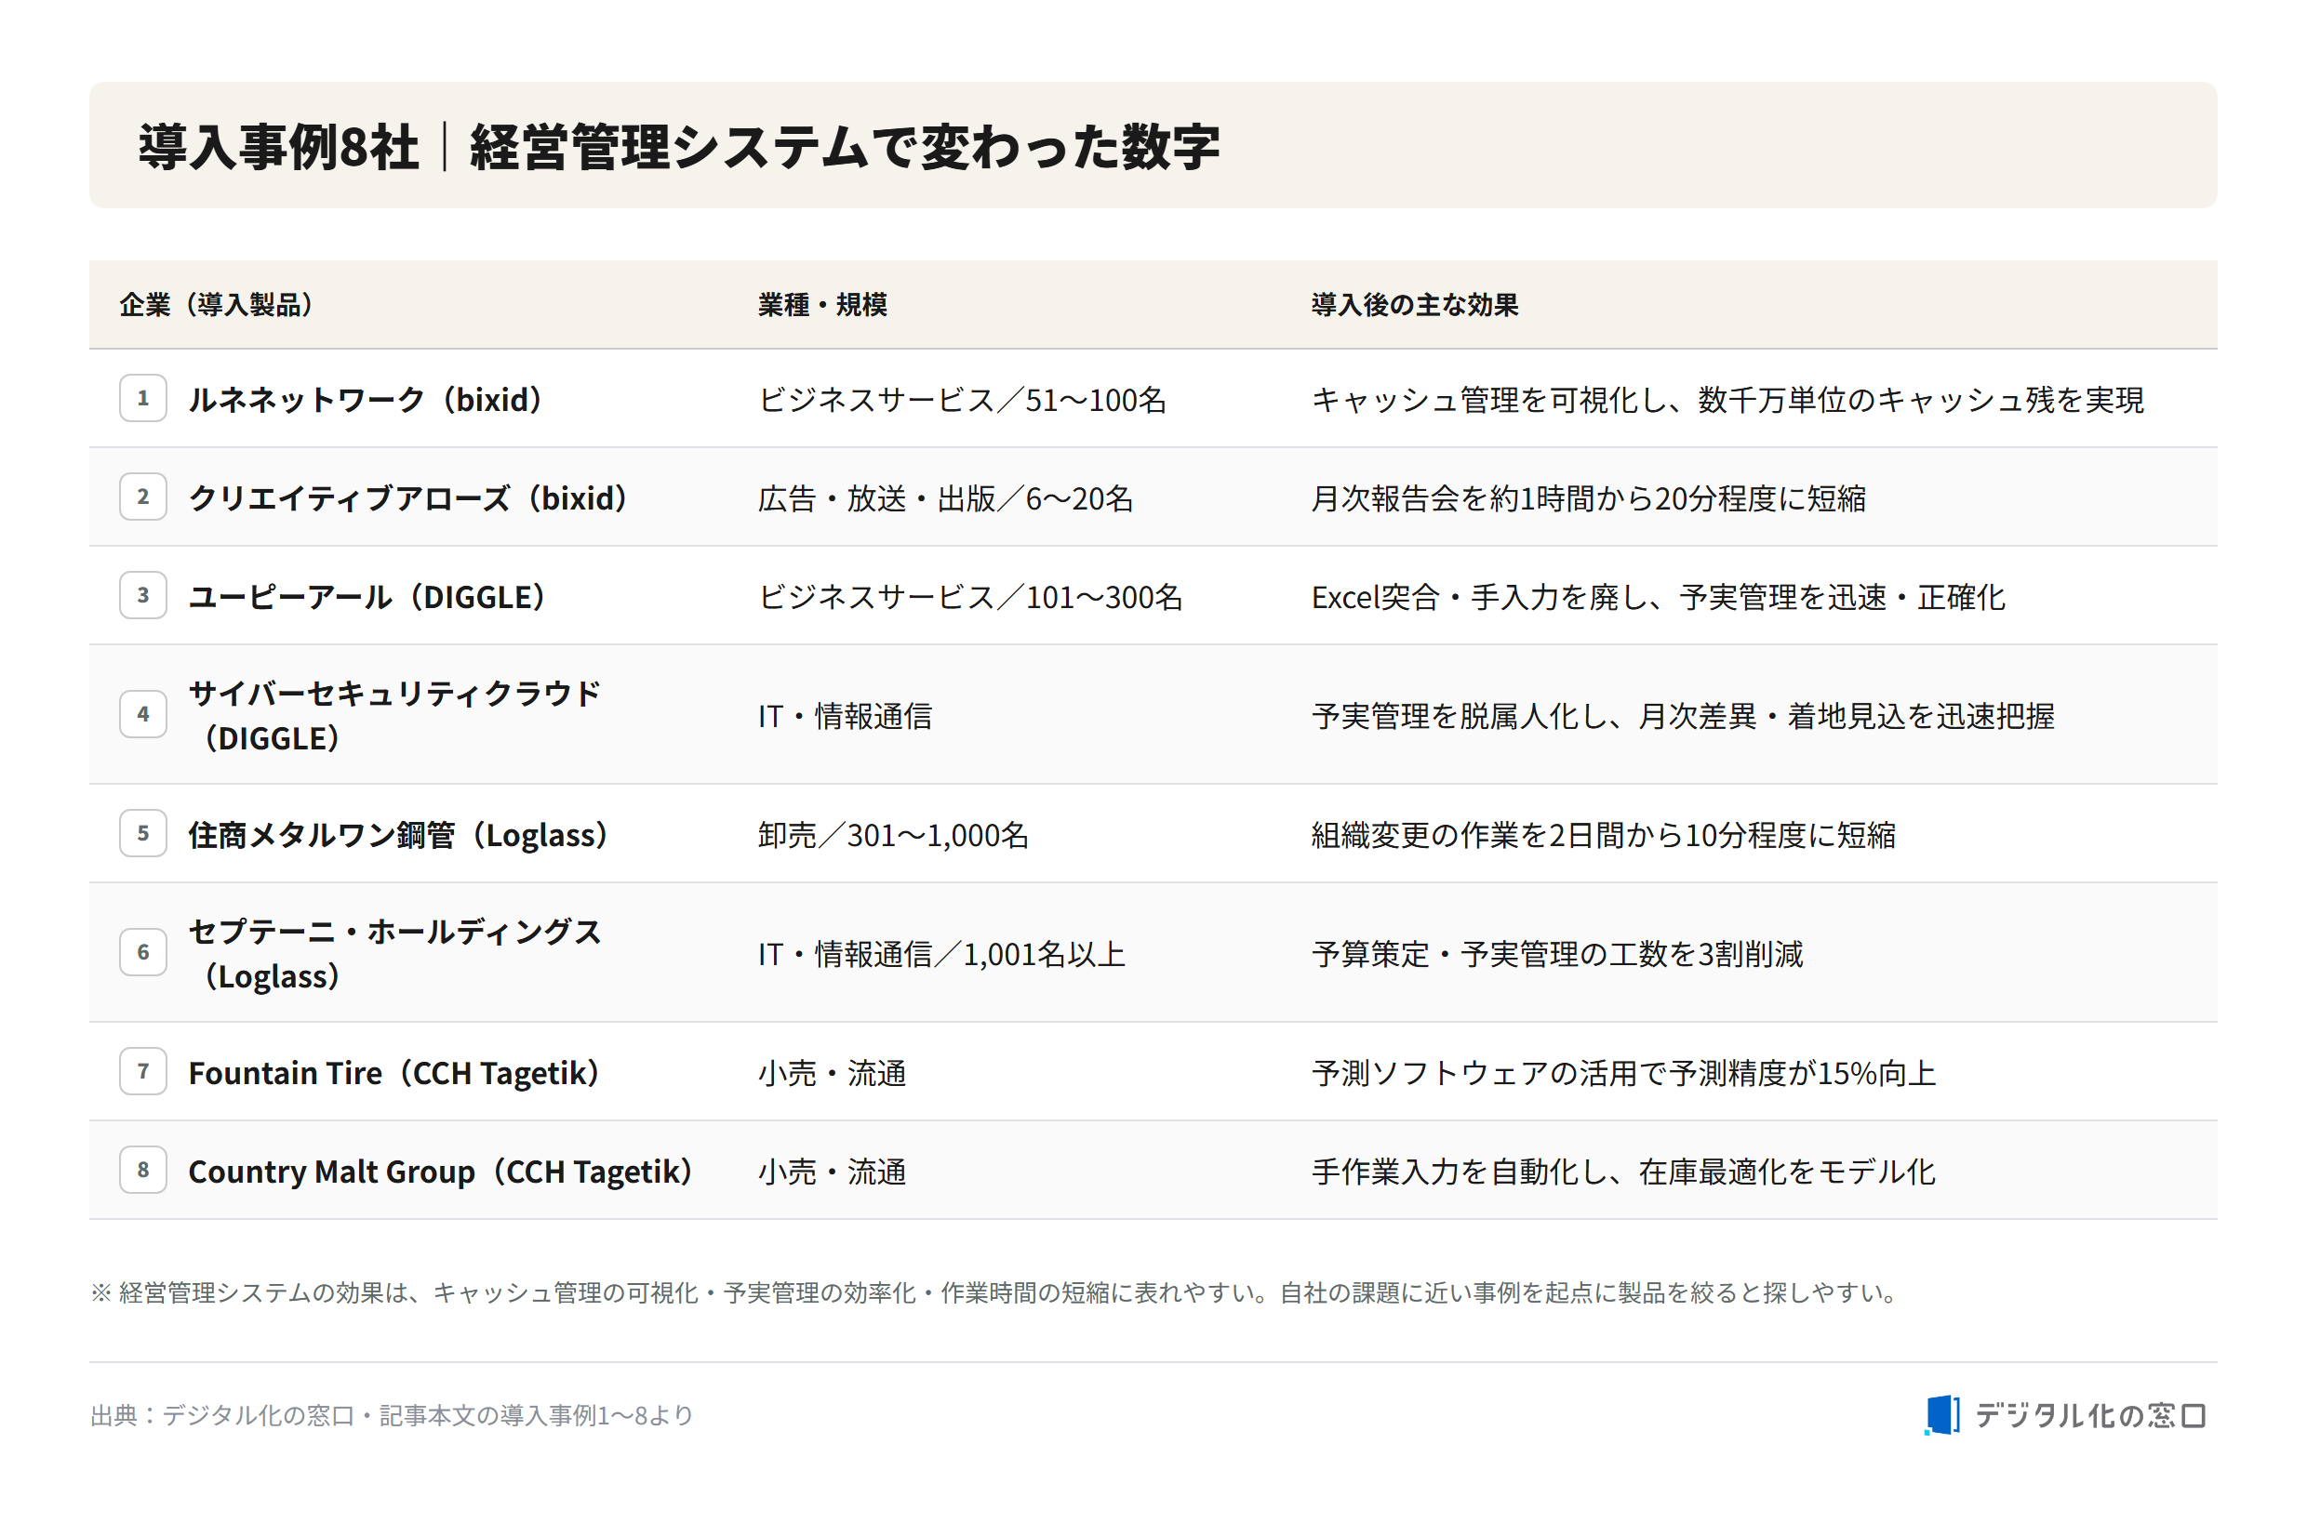Click the blue デジタル化の窓口 logo icon
Screen dimensions: 2307x1523
1940,1414
